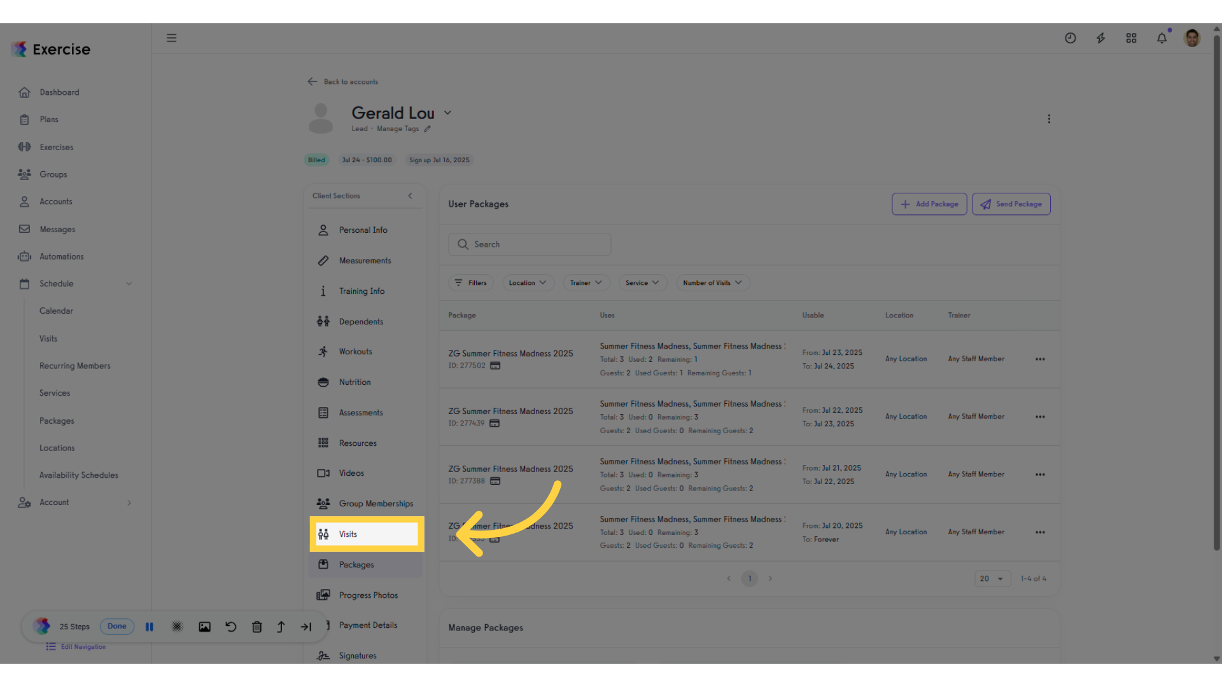Click the Add Package button
The height and width of the screenshot is (687, 1222).
[929, 204]
